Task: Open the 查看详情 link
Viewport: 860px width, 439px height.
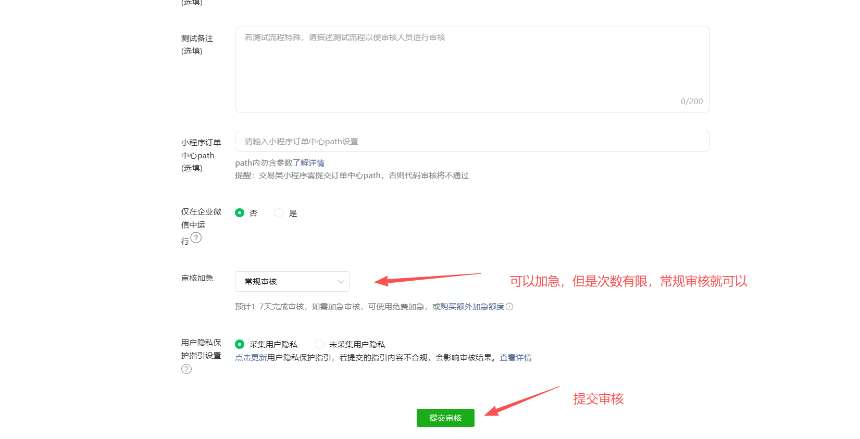Action: 516,358
